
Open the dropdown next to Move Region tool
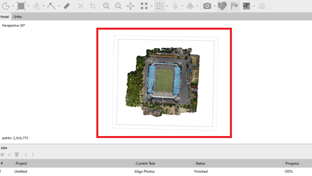[x=44, y=6]
